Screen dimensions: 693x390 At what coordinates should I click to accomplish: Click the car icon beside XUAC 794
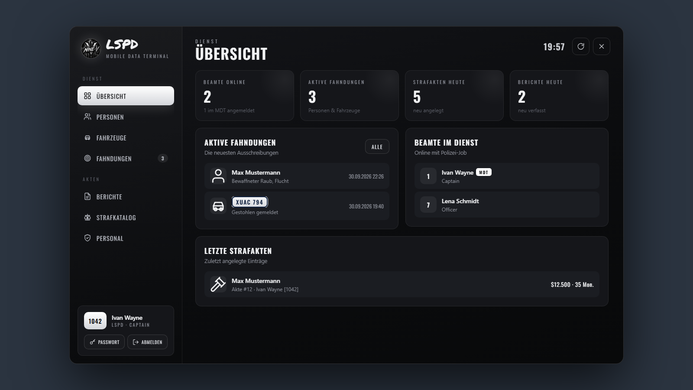pos(218,206)
